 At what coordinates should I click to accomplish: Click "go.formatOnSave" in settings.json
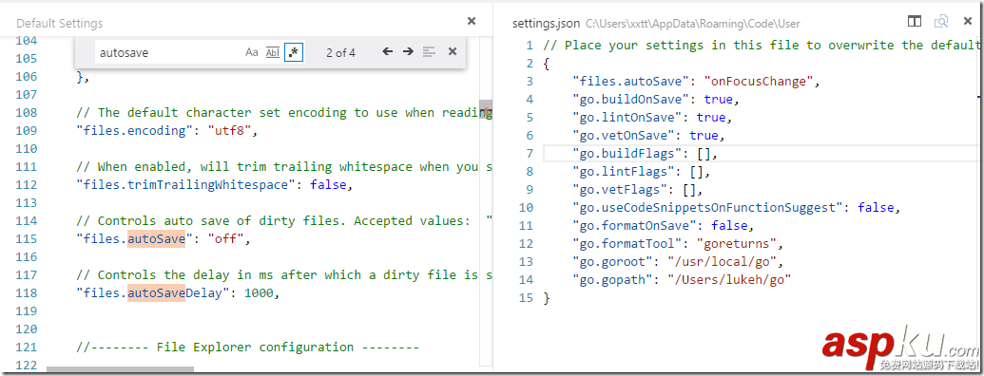coord(634,225)
